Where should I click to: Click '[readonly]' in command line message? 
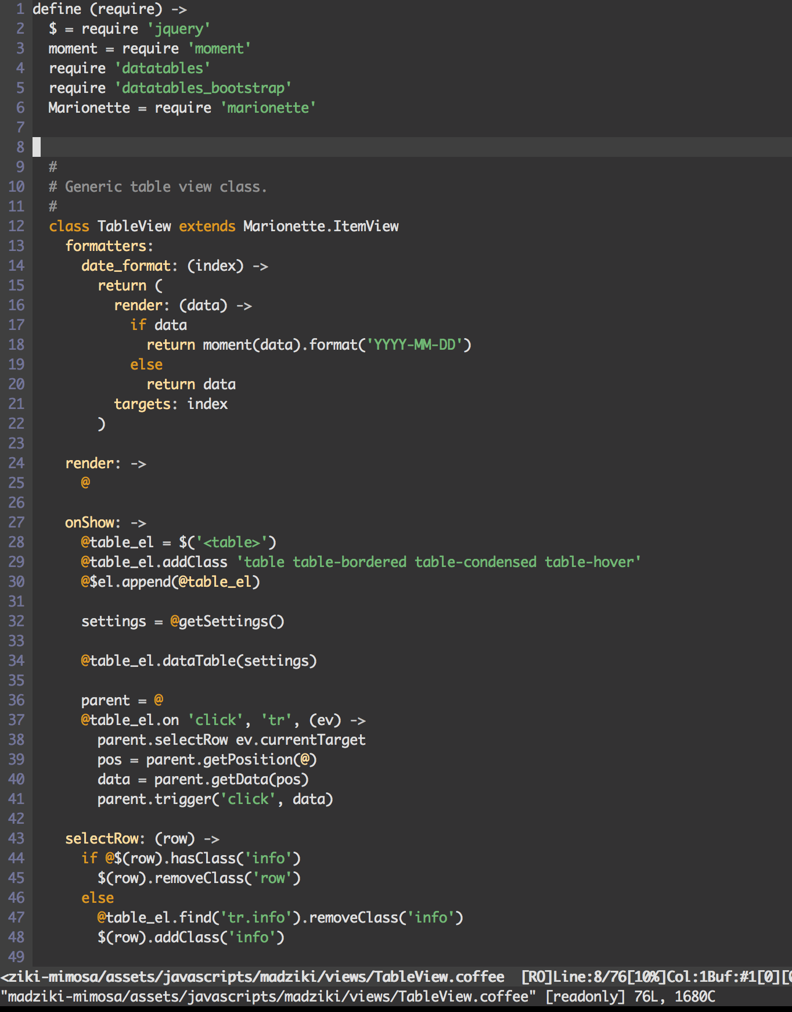click(585, 997)
